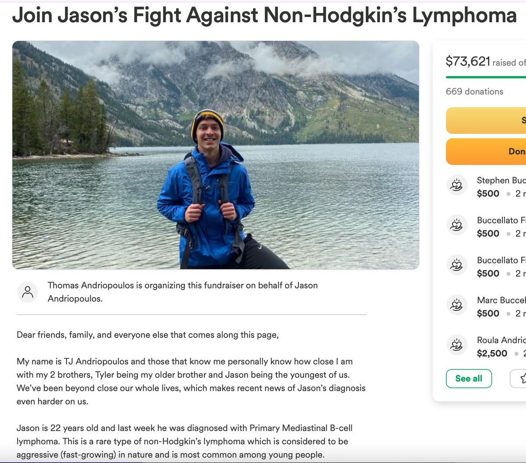Click donation heart icon beside Stephen Buc
The height and width of the screenshot is (463, 526).
[456, 185]
